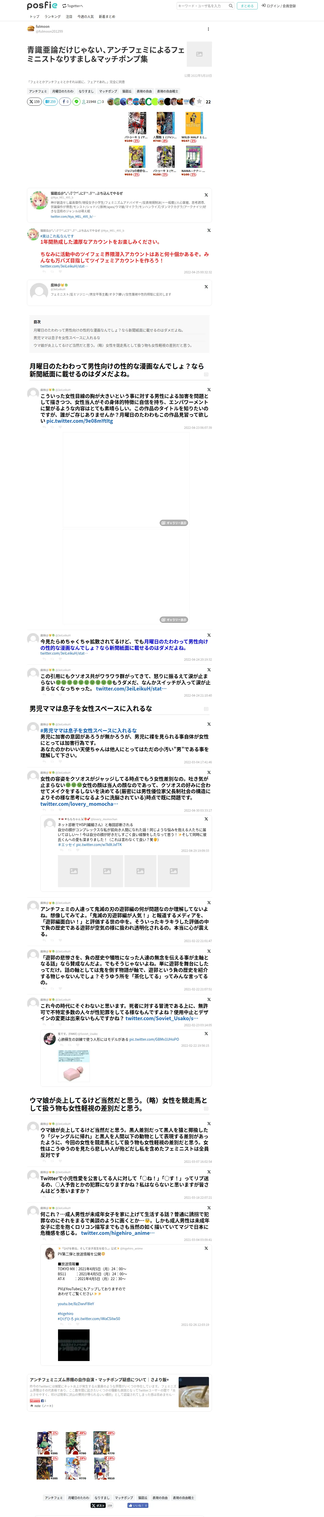Image resolution: width=324 pixels, height=1517 pixels.
Task: Open the pink image in 心肺蘇生の訓練 tweet
Action: coord(73,1065)
